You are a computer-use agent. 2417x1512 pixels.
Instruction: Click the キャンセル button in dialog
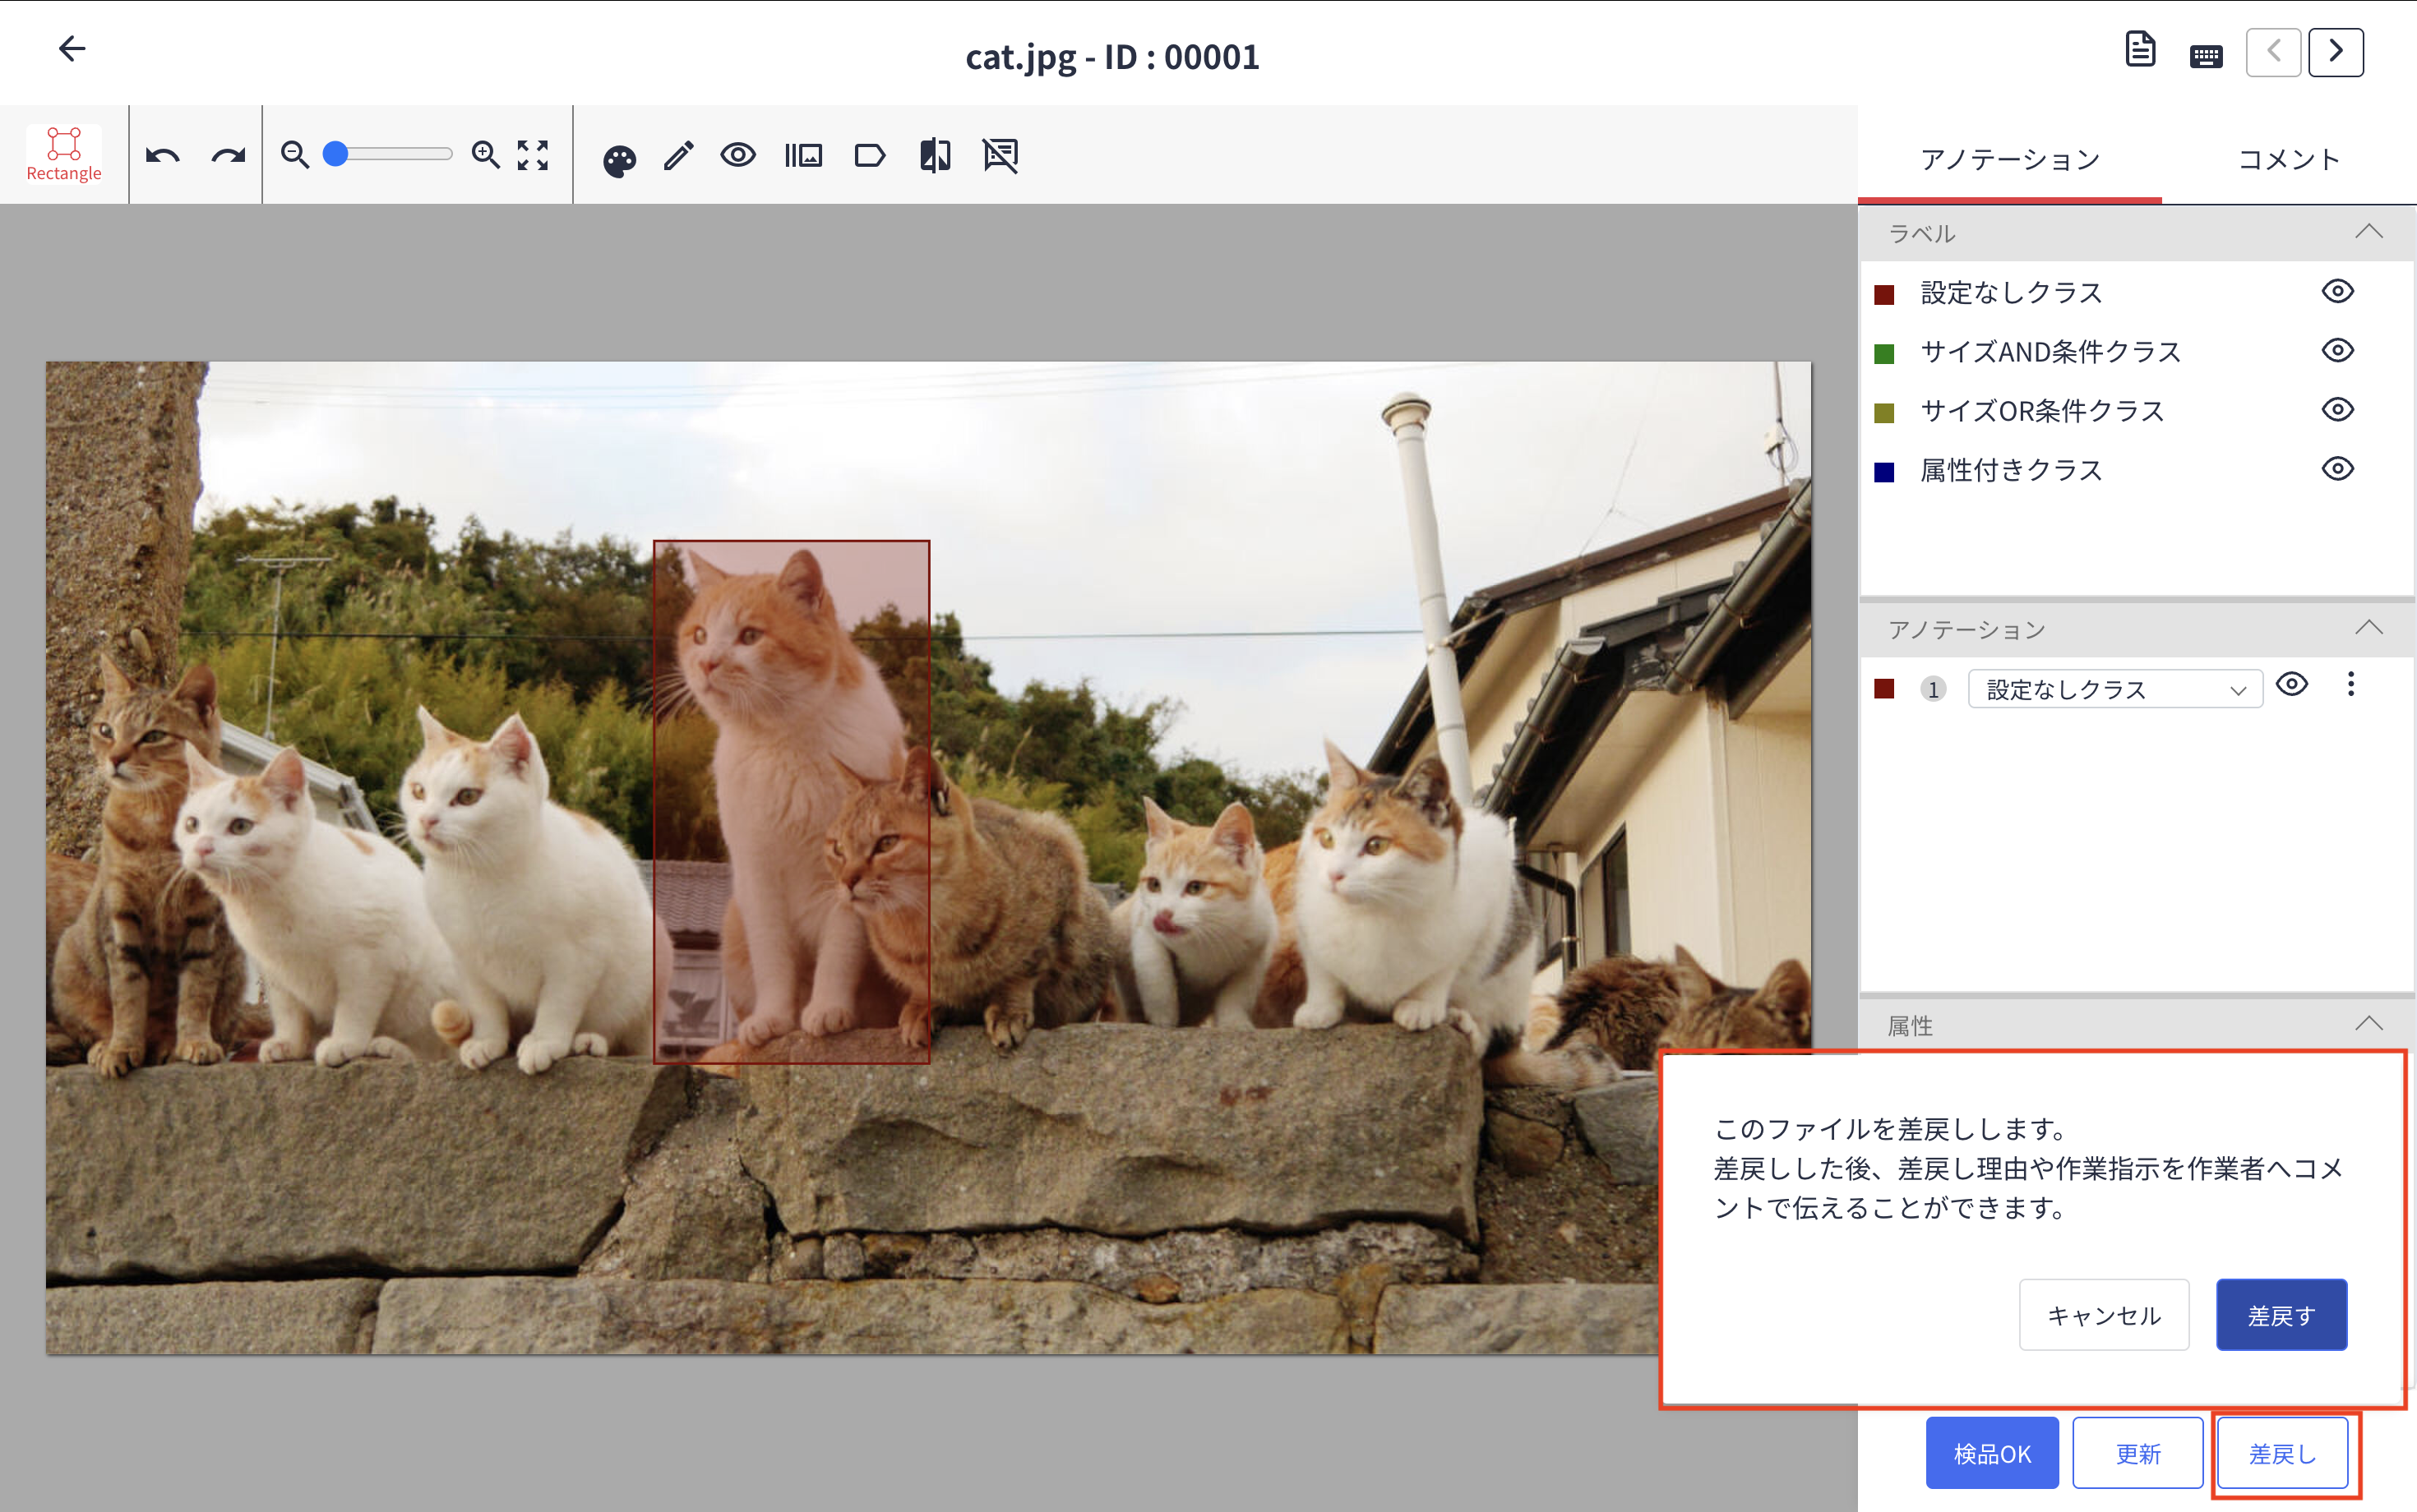2103,1314
